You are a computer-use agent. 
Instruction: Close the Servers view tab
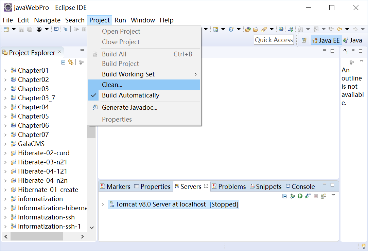(x=206, y=186)
